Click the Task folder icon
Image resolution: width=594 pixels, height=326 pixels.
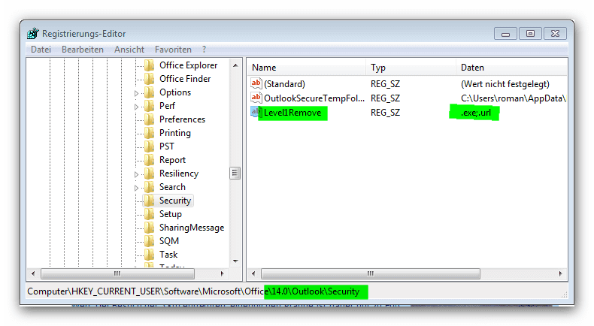[x=150, y=255]
